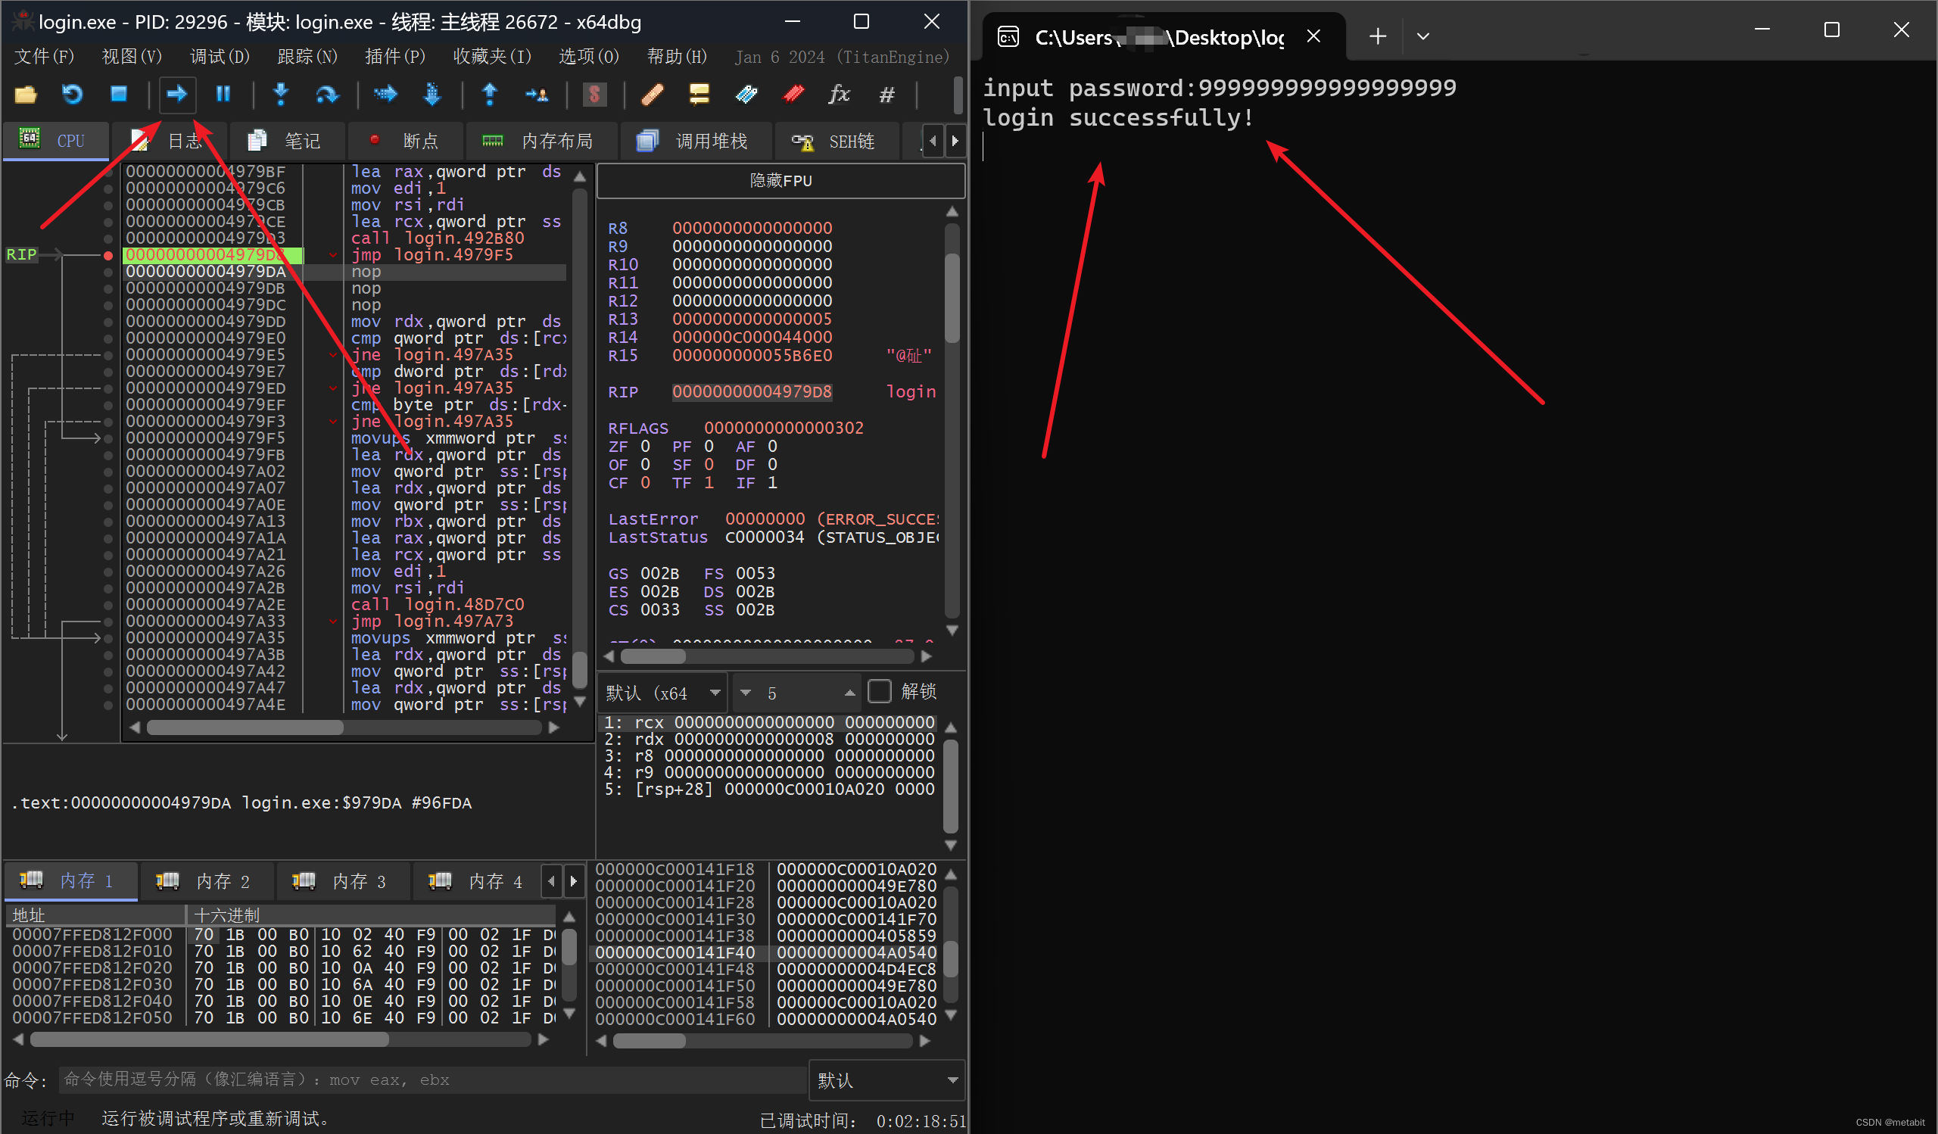
Task: Open the 文件(F) menu
Action: click(x=45, y=57)
